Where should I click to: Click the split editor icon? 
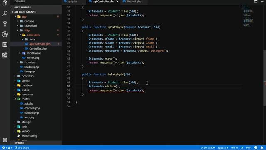point(256,2)
